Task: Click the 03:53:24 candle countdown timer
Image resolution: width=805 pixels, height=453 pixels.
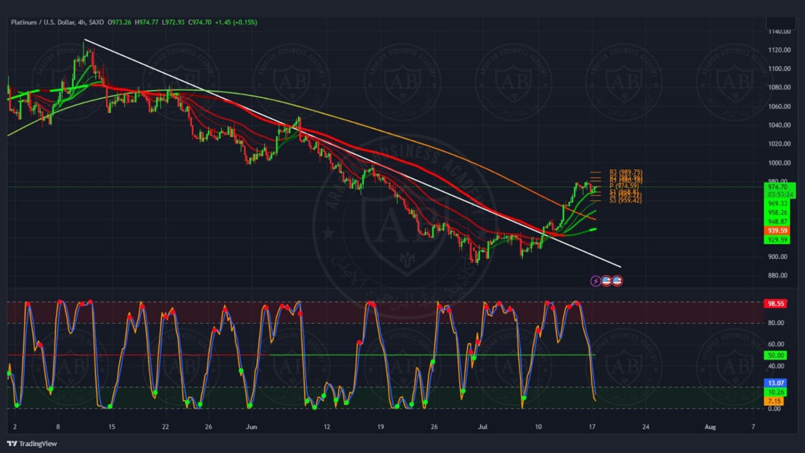Action: pyautogui.click(x=780, y=194)
